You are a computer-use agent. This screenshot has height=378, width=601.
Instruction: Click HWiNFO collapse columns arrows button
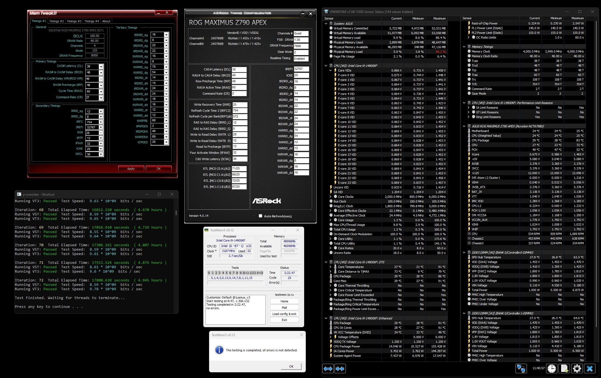click(x=340, y=369)
